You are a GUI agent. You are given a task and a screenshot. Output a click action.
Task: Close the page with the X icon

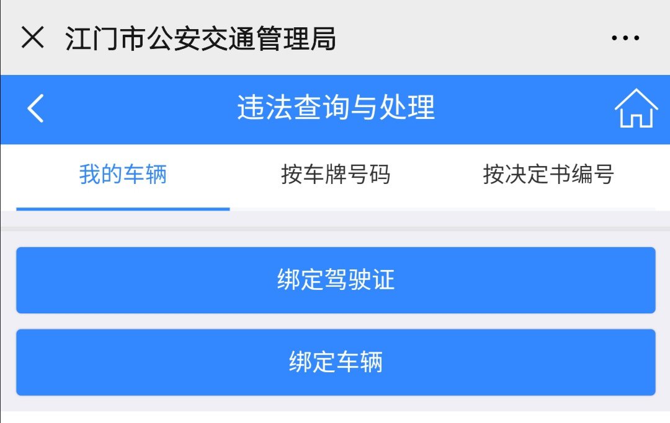pyautogui.click(x=33, y=38)
